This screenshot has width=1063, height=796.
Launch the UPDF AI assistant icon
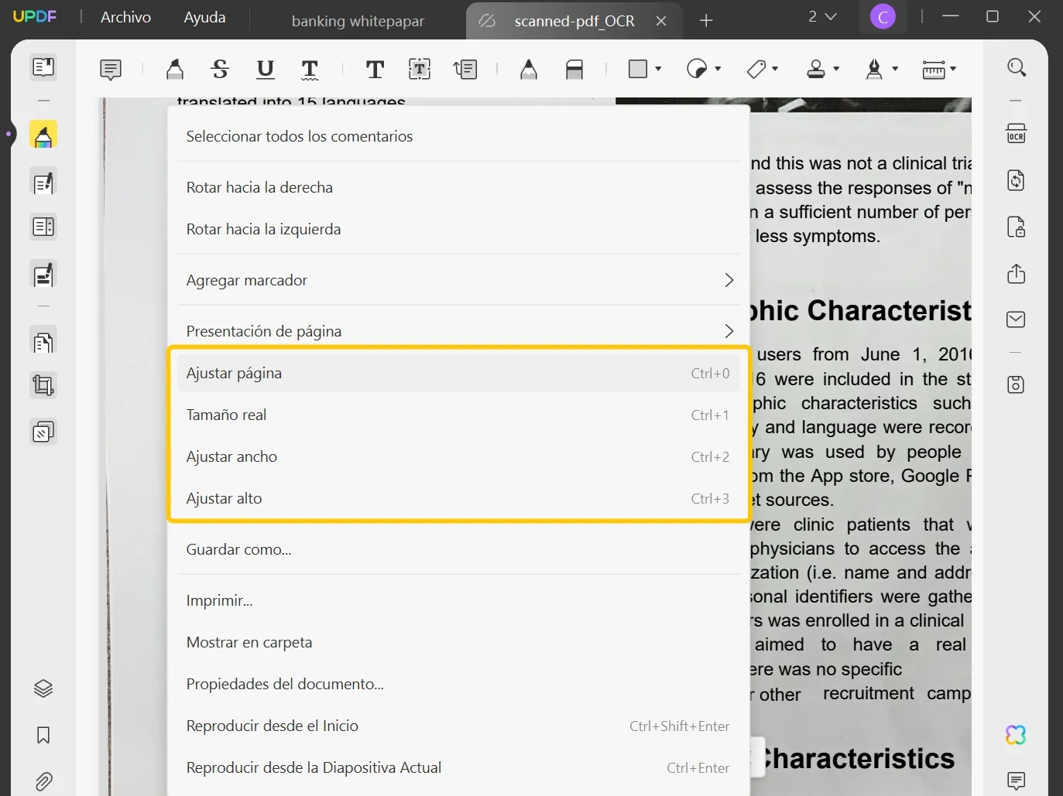tap(1016, 735)
